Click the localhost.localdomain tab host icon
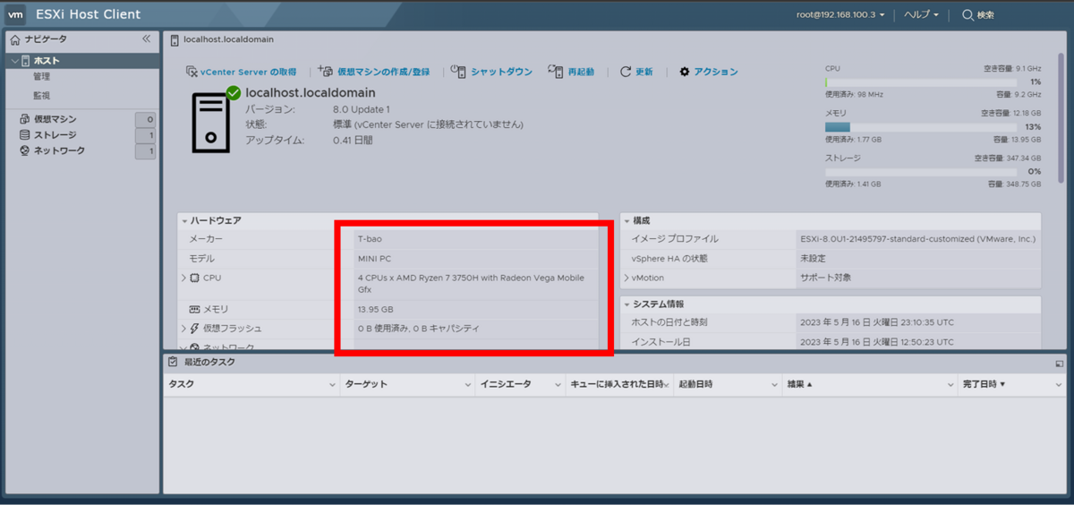This screenshot has height=505, width=1074. [174, 39]
